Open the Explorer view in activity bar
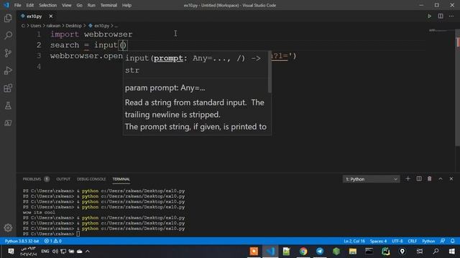The width and height of the screenshot is (460, 258). 8,18
